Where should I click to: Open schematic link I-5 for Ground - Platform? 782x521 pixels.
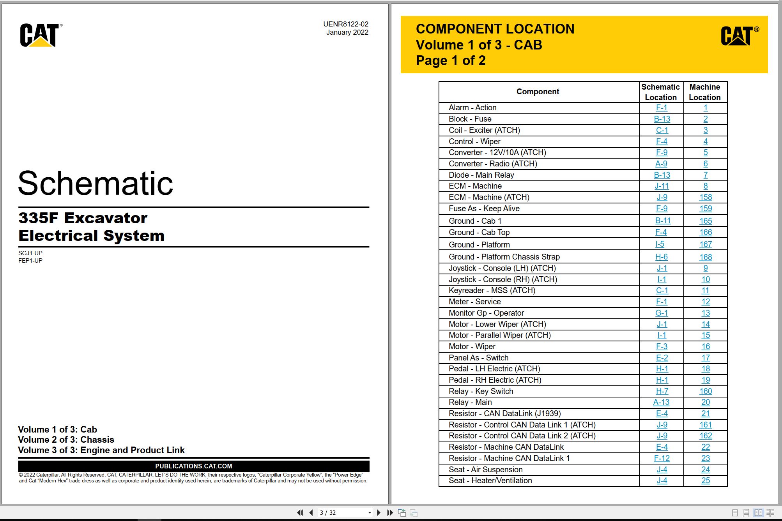coord(660,244)
